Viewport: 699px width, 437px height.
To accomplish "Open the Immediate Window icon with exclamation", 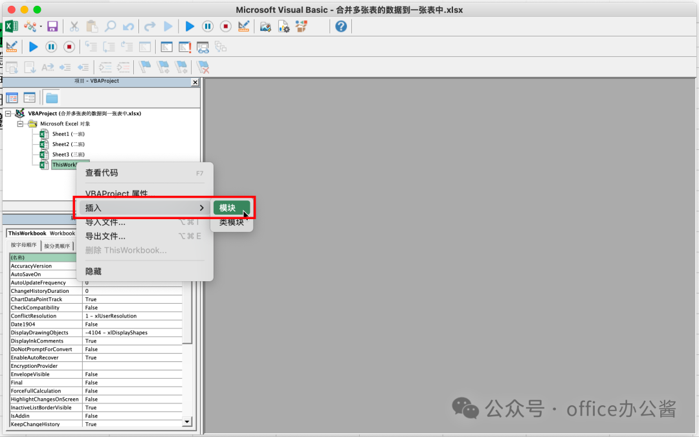I will (184, 47).
